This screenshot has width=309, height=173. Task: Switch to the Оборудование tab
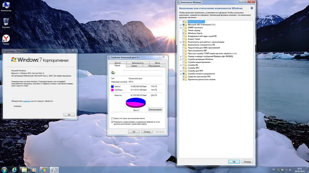tap(154, 66)
